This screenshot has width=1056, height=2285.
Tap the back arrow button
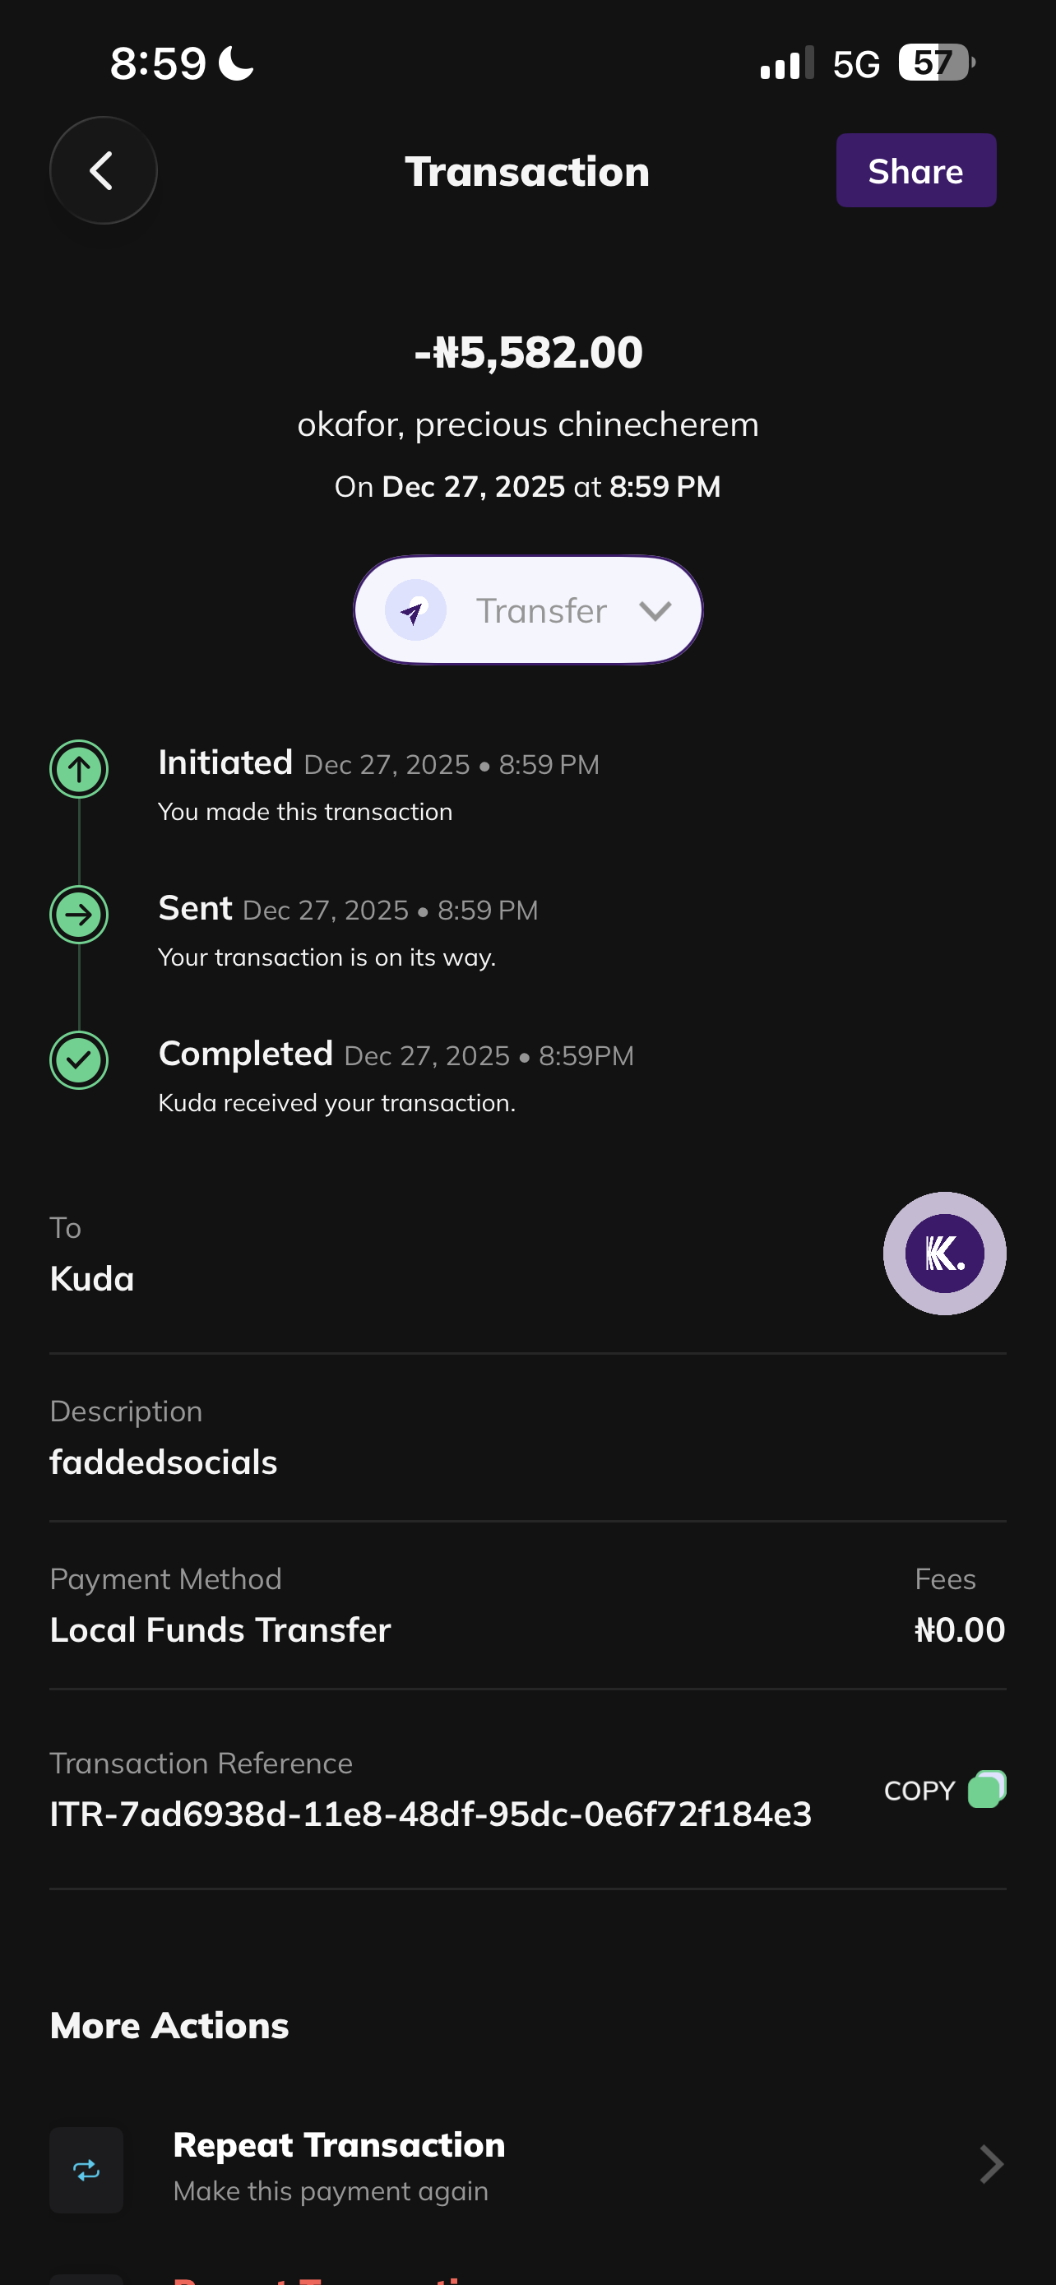click(x=103, y=170)
